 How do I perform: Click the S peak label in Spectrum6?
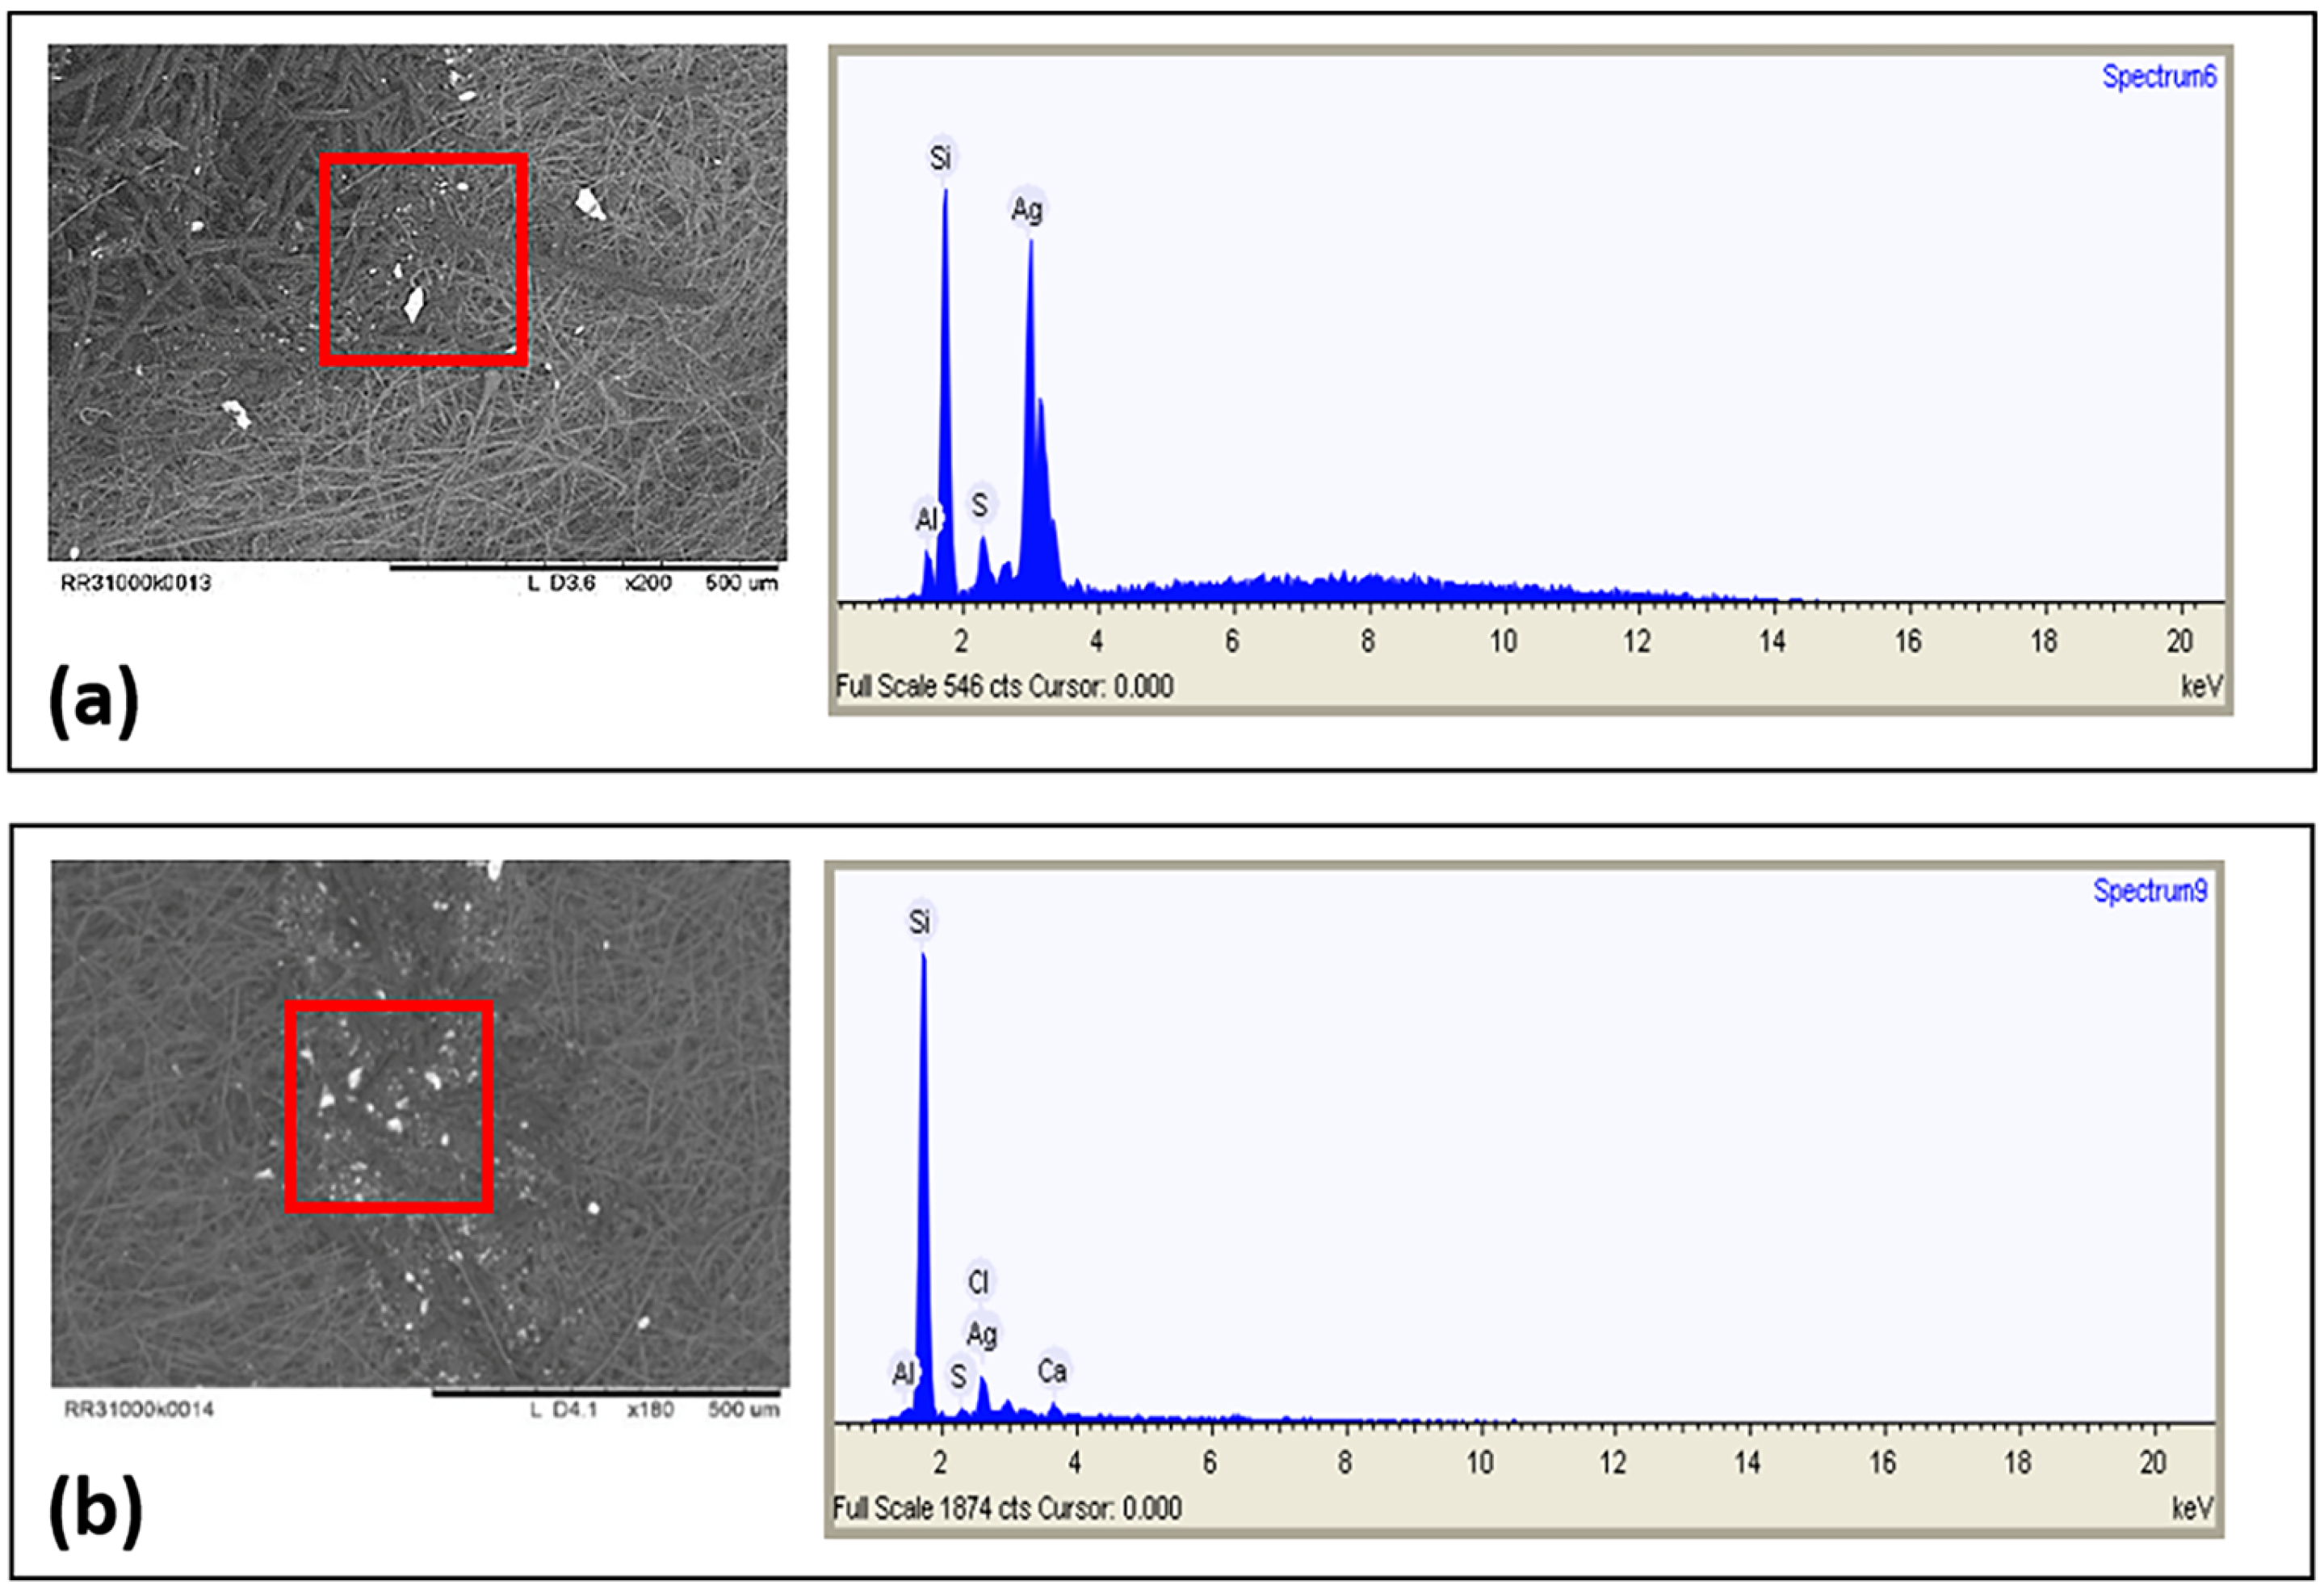pyautogui.click(x=980, y=506)
